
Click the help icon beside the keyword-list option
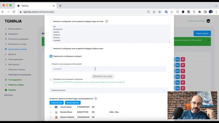pos(106,21)
